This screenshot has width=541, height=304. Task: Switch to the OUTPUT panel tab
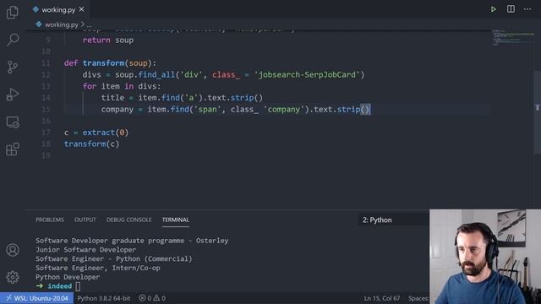(85, 220)
